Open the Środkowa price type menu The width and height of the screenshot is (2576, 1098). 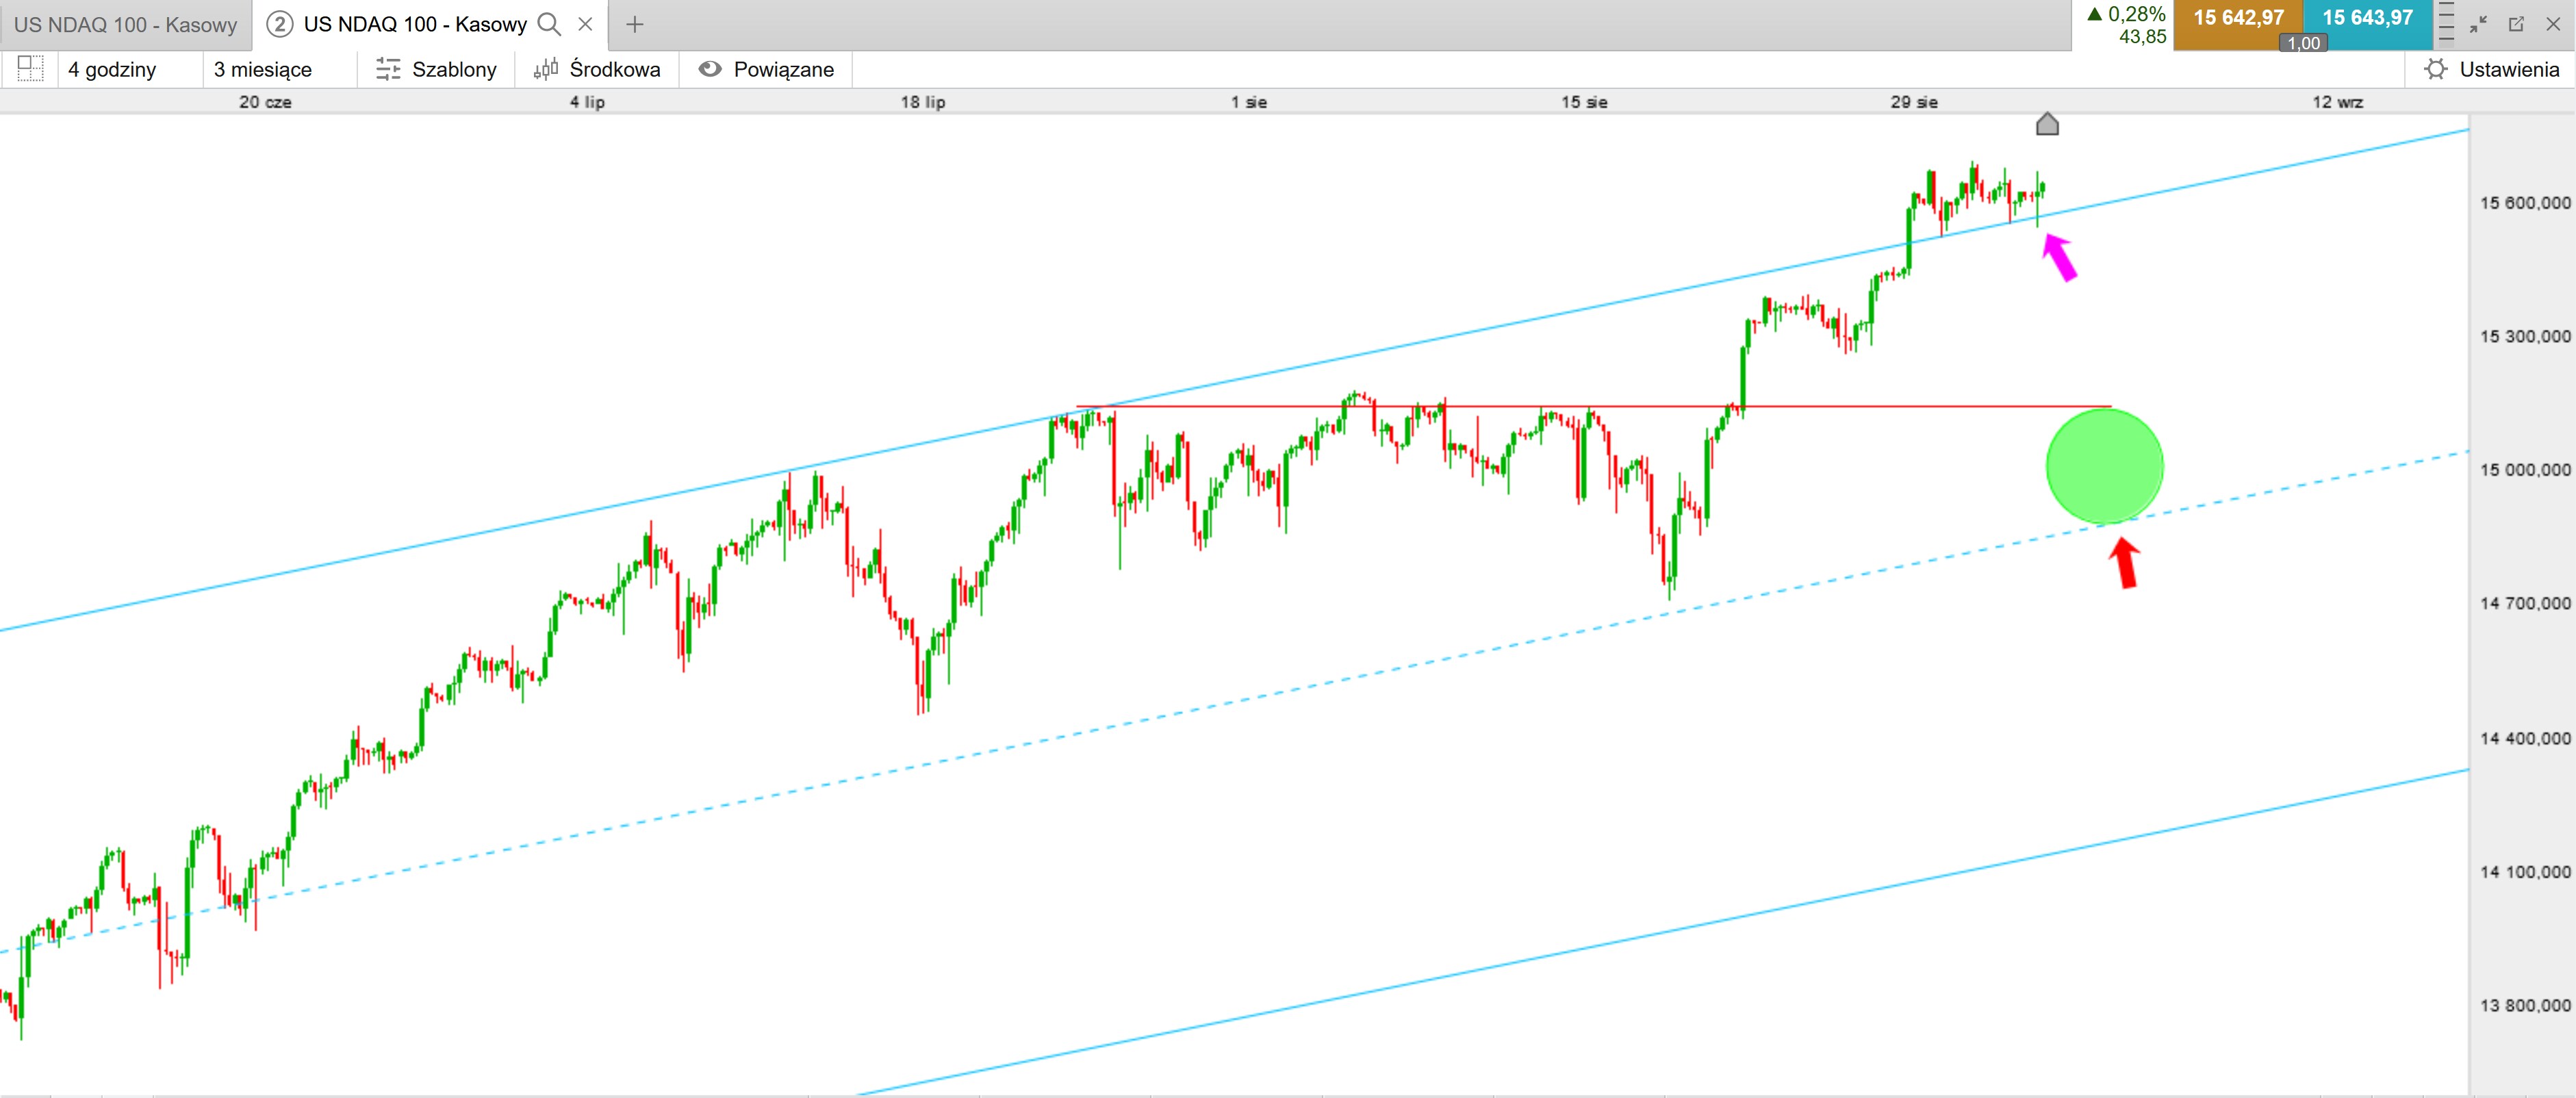tap(597, 69)
